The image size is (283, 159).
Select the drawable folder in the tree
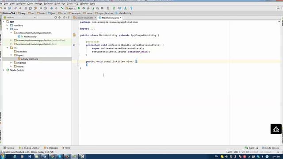[x=22, y=52]
